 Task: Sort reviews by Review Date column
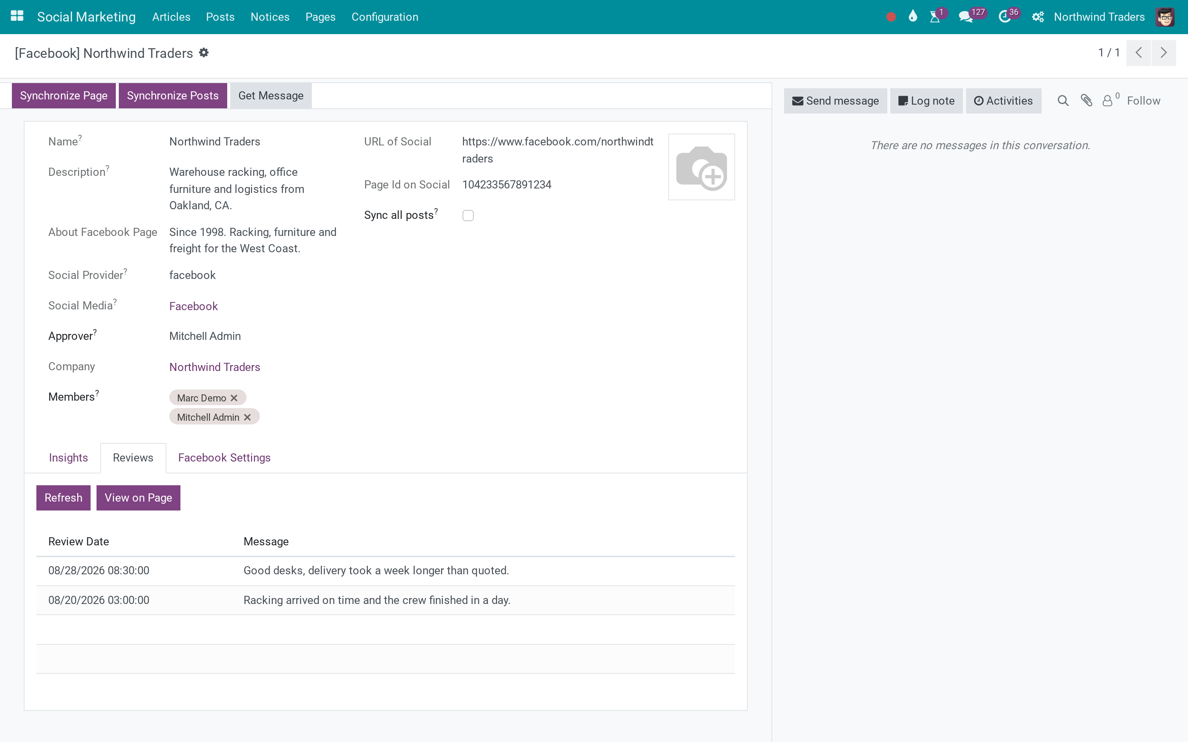click(x=79, y=542)
